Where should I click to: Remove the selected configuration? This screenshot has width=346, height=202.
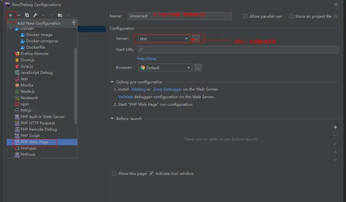coord(18,15)
